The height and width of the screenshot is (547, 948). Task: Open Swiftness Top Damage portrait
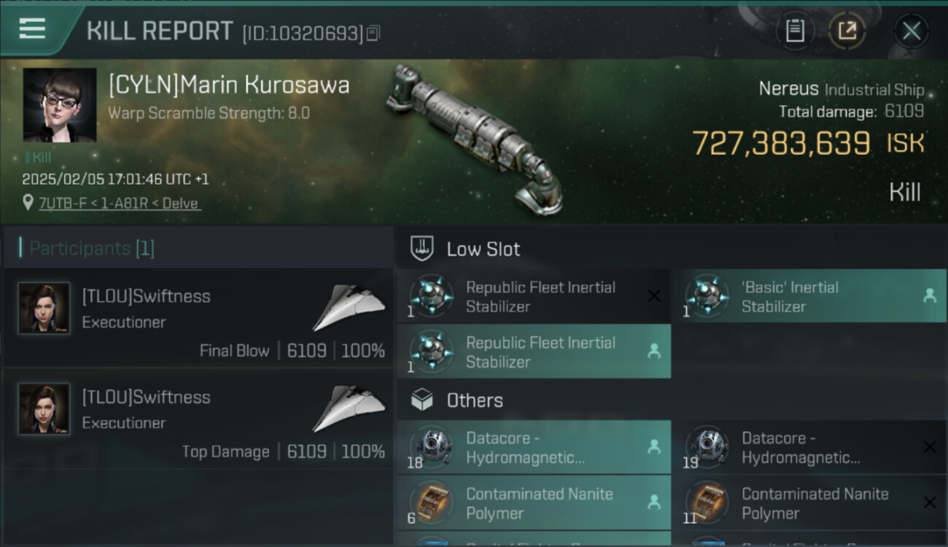pyautogui.click(x=44, y=408)
